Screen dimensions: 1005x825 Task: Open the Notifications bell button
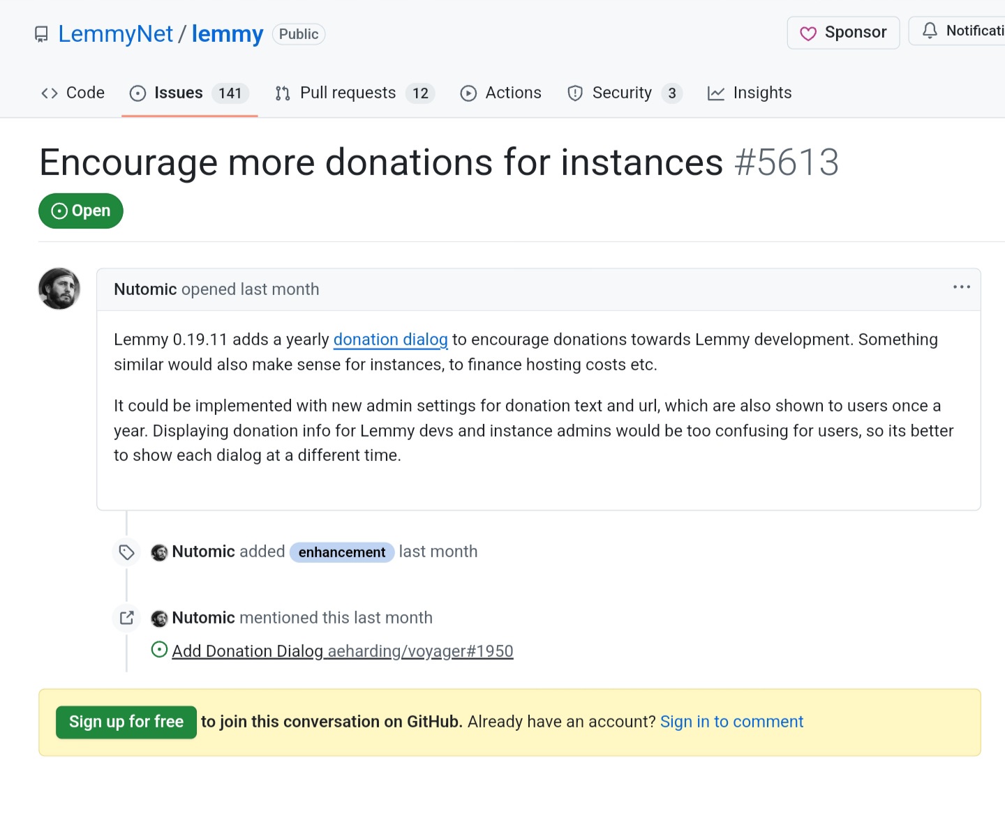pyautogui.click(x=957, y=31)
